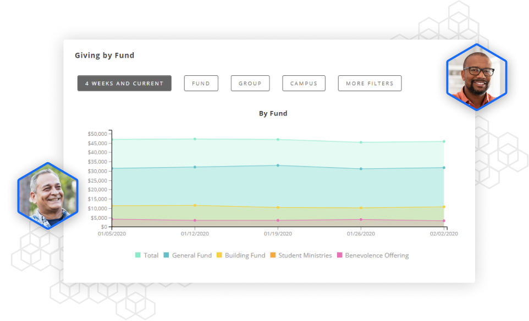The image size is (529, 321).
Task: Expand the Group filter options
Action: pos(250,84)
